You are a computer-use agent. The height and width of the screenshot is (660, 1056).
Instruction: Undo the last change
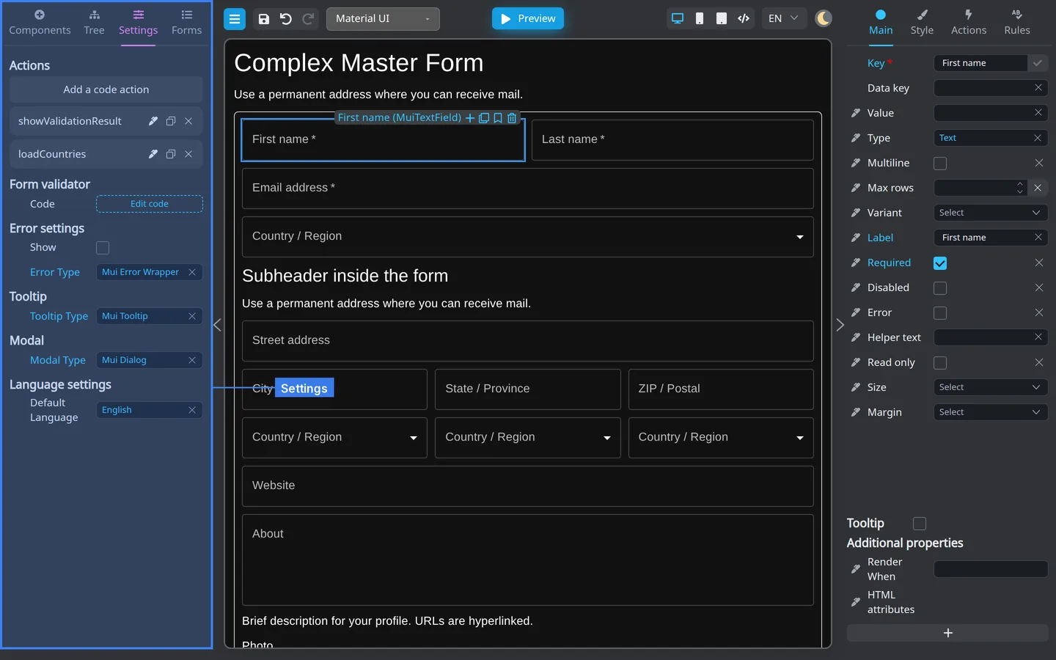(x=286, y=19)
